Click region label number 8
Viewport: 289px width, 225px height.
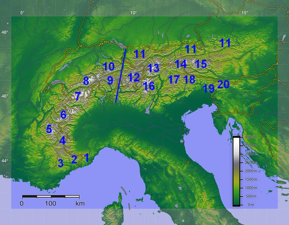point(86,81)
